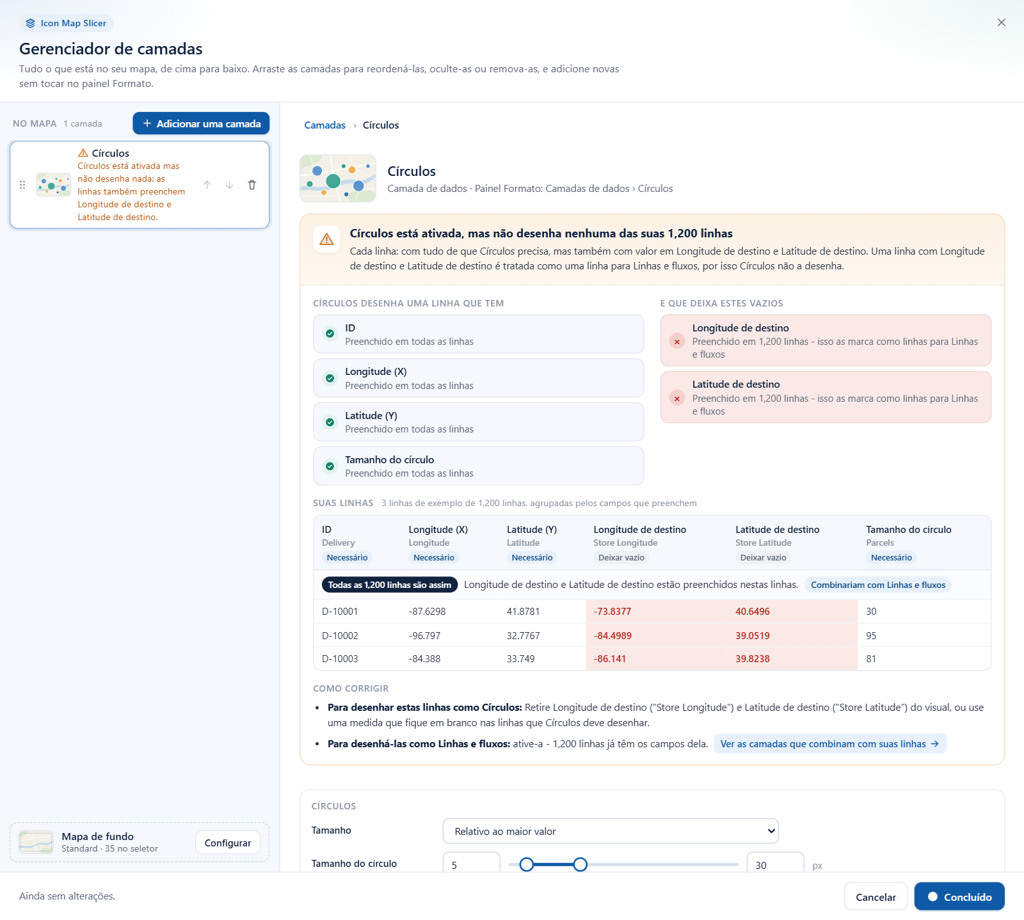Go back to Camadas breadcrumb
This screenshot has height=920, width=1024.
click(x=324, y=125)
